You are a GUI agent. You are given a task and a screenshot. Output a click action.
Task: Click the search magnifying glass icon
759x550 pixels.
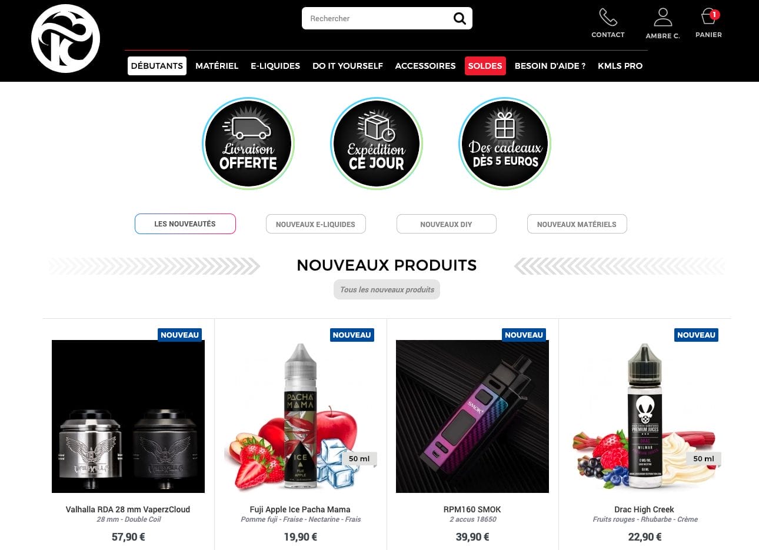click(460, 19)
